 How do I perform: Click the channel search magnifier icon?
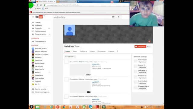tap(118, 51)
